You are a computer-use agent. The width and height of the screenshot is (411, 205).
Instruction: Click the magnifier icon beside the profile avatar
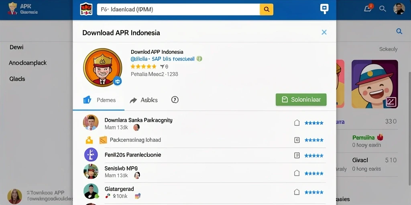(383, 9)
